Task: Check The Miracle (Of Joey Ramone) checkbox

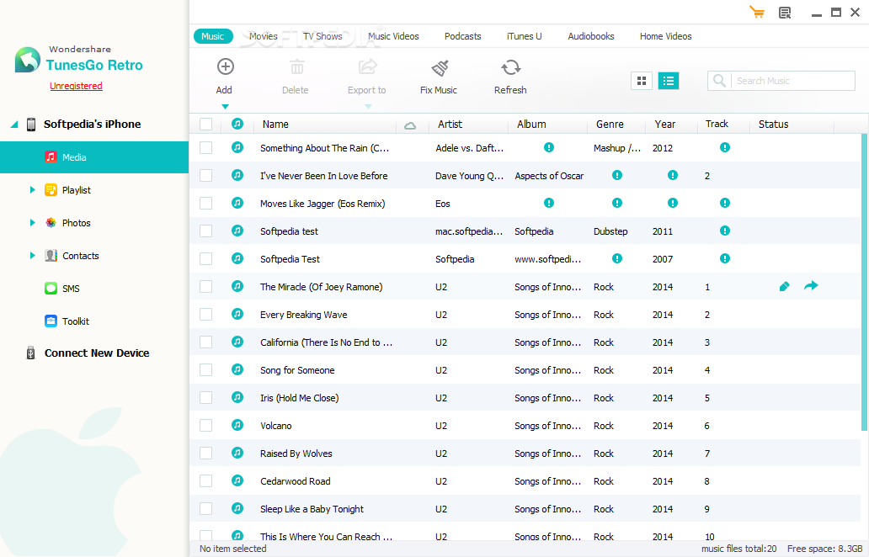Action: tap(205, 286)
